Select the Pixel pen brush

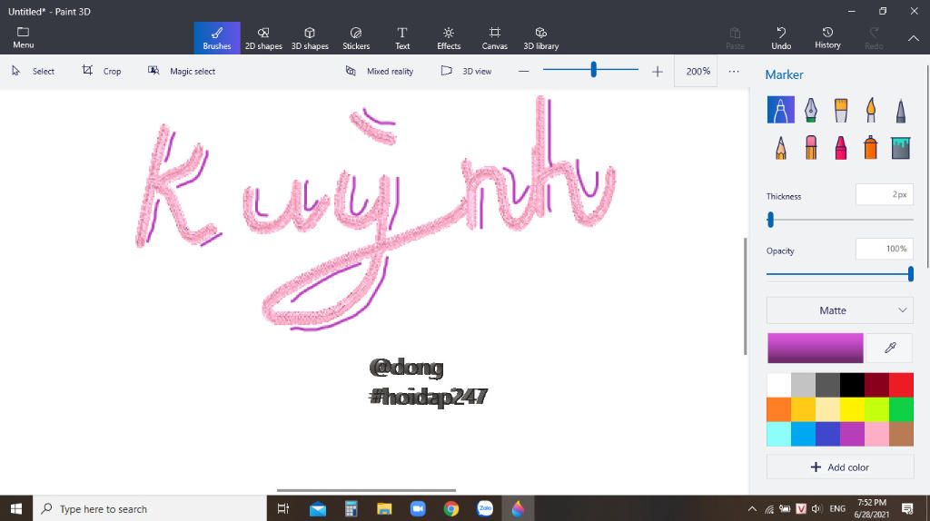[900, 110]
